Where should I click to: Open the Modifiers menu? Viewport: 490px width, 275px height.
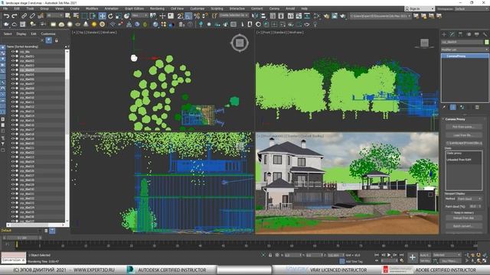click(92, 8)
